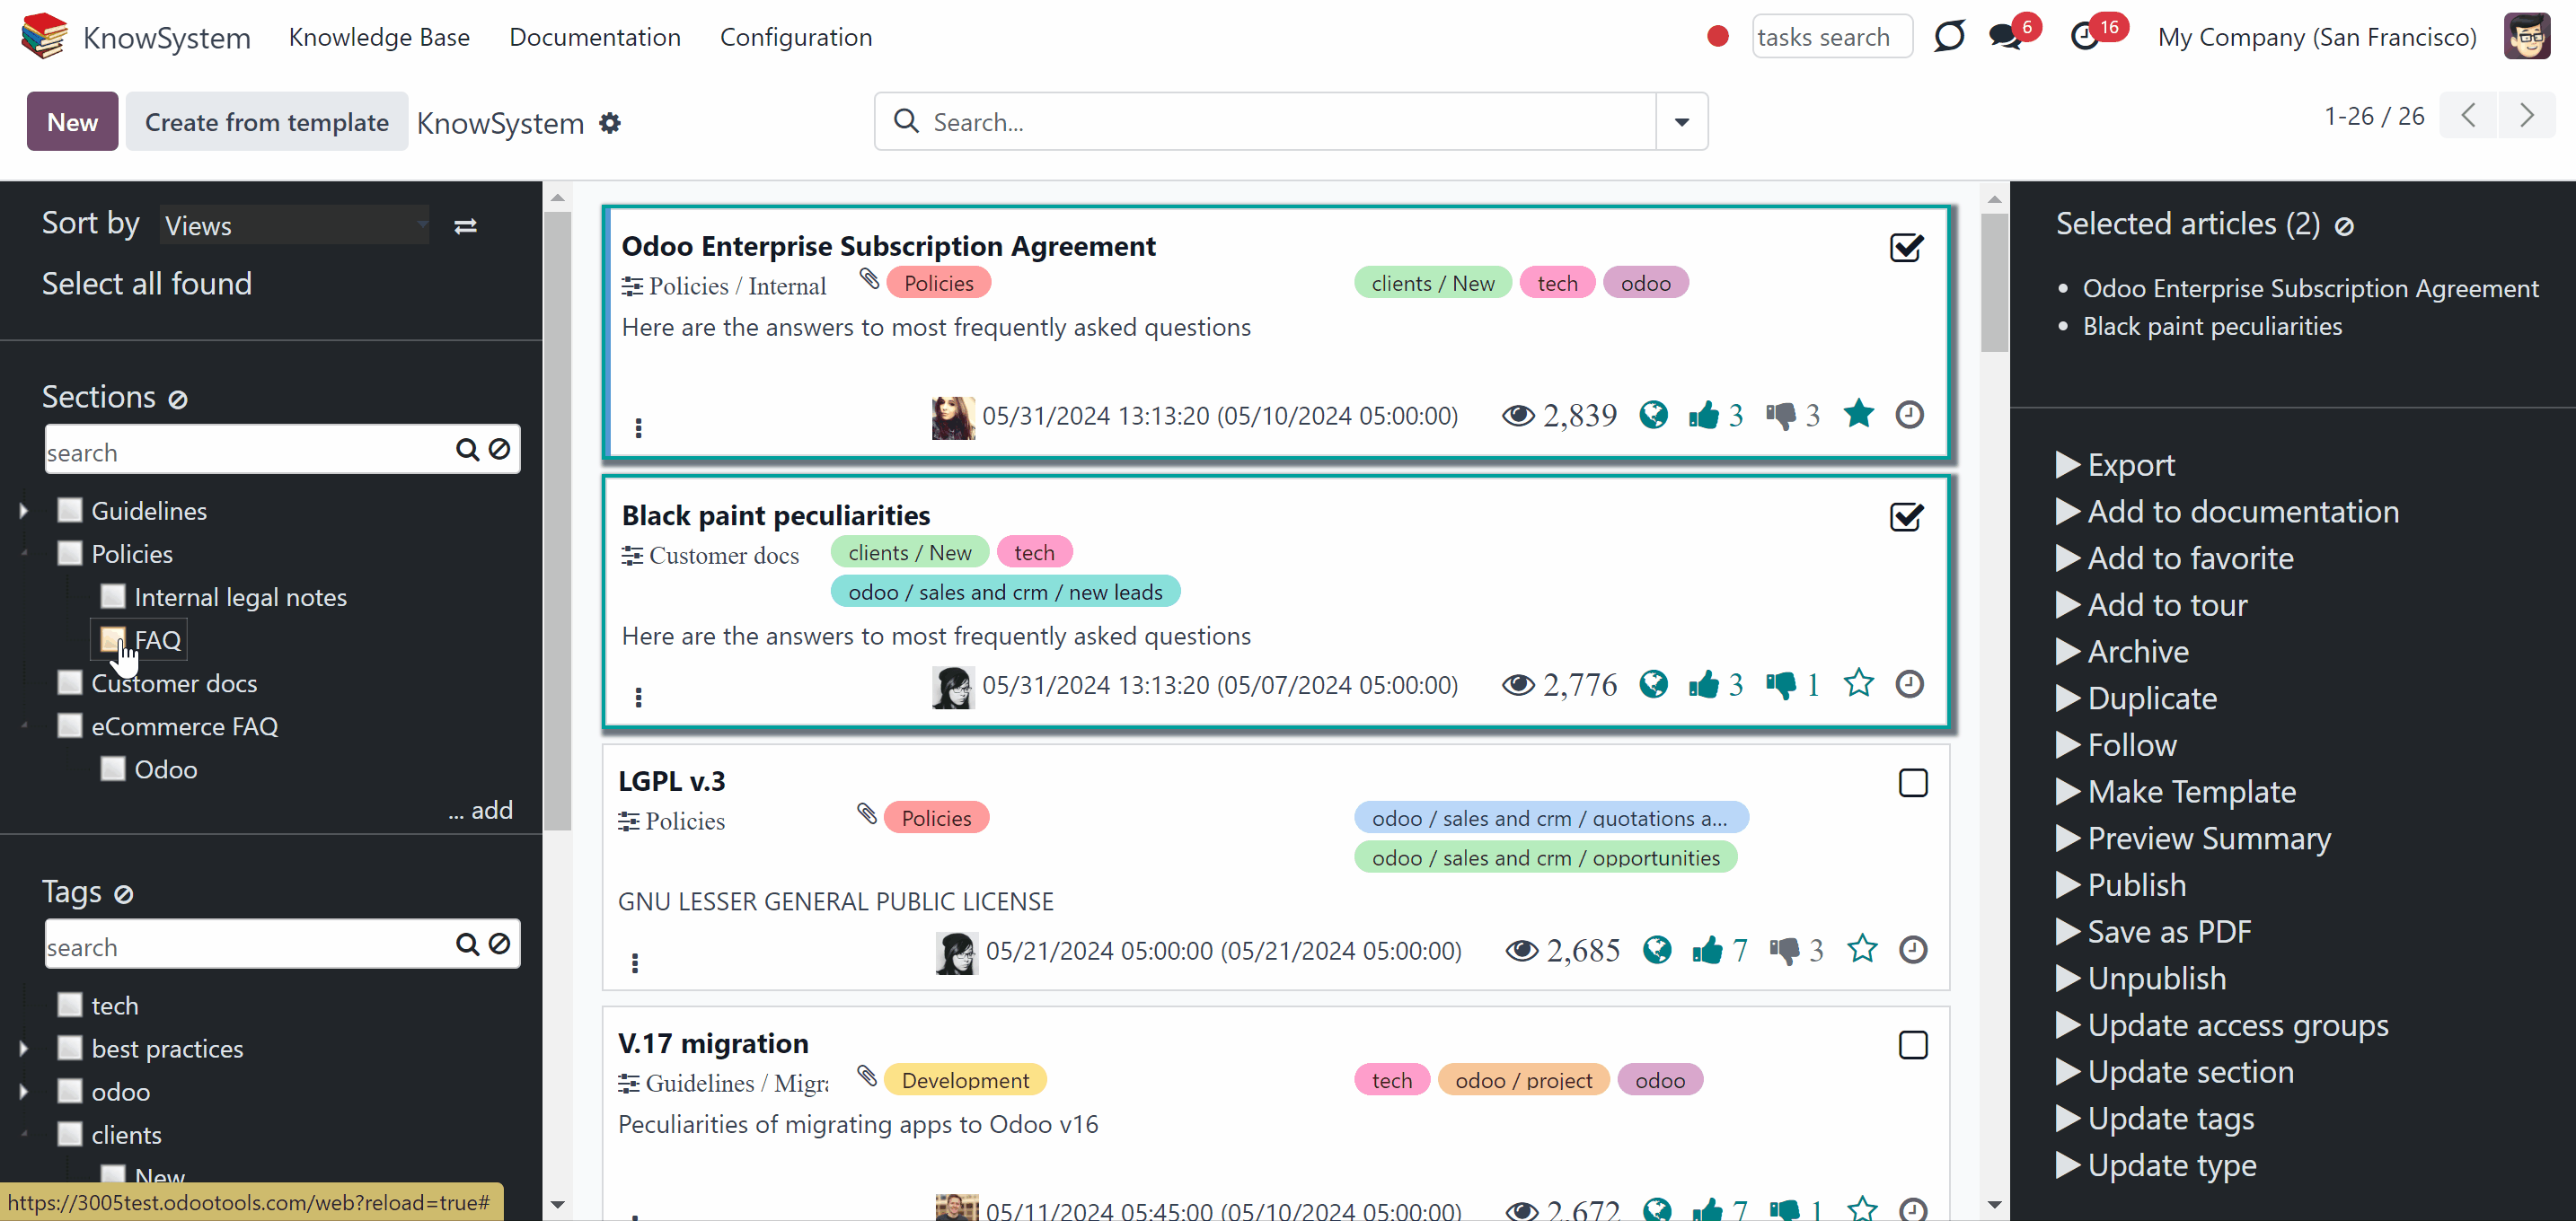This screenshot has width=2576, height=1221.
Task: Focus the main Search... field
Action: tap(1265, 122)
